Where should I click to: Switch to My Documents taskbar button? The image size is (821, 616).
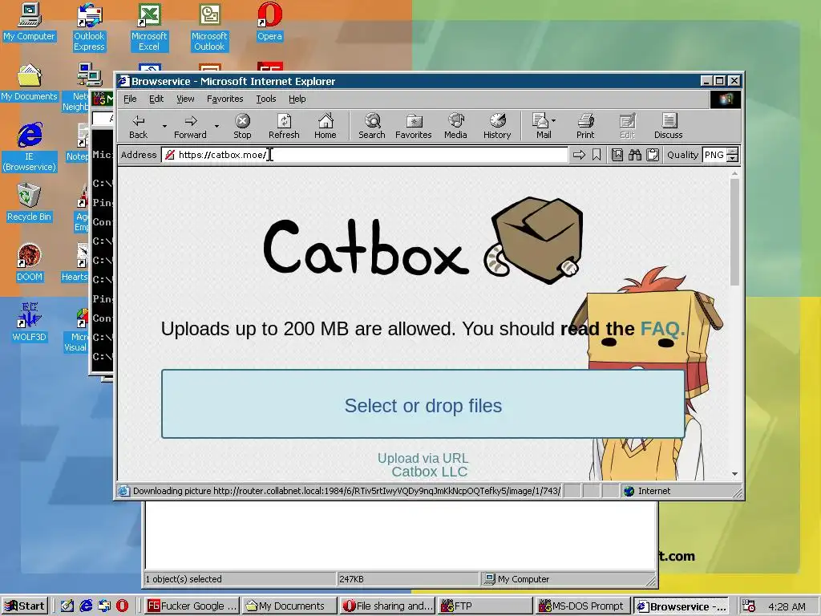pos(290,606)
